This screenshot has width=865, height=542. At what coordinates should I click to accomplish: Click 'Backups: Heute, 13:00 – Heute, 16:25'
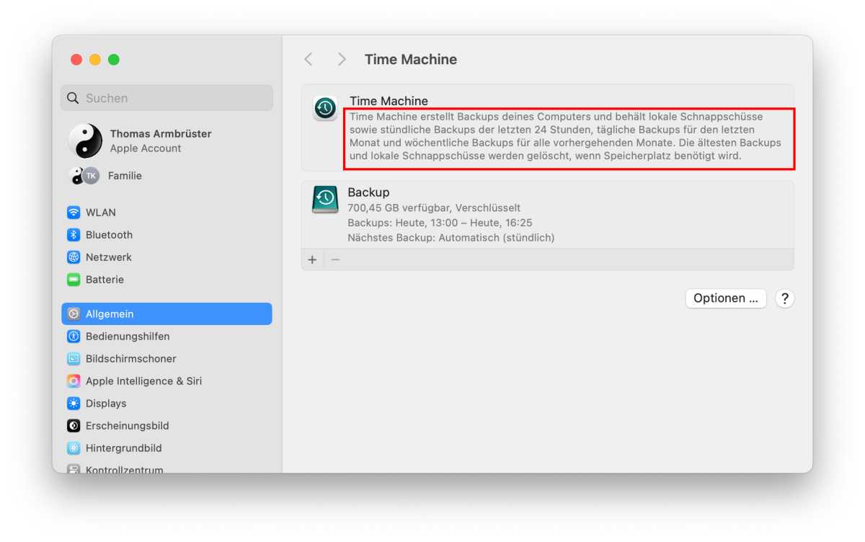tap(440, 223)
